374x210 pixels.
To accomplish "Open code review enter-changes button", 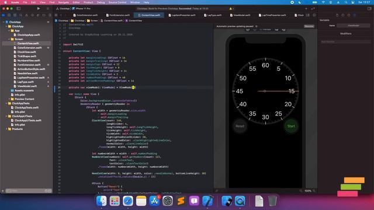I will click(x=313, y=9).
